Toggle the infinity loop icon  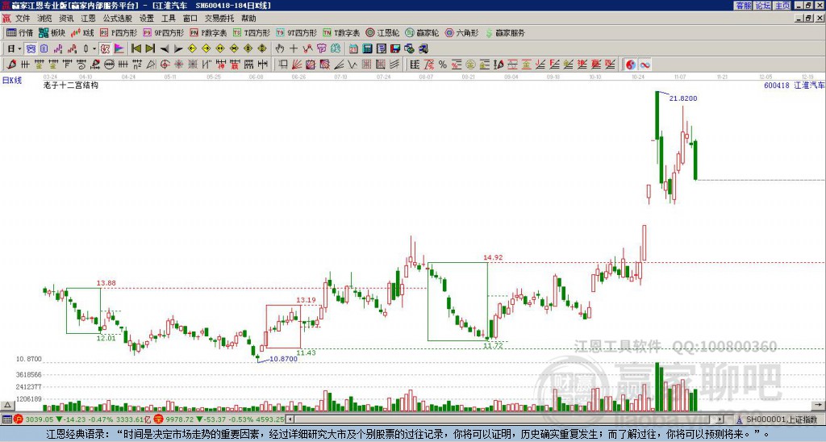[x=645, y=65]
